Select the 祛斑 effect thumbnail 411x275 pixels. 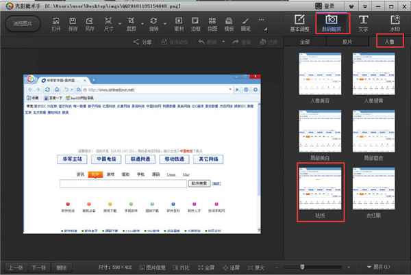(316, 193)
